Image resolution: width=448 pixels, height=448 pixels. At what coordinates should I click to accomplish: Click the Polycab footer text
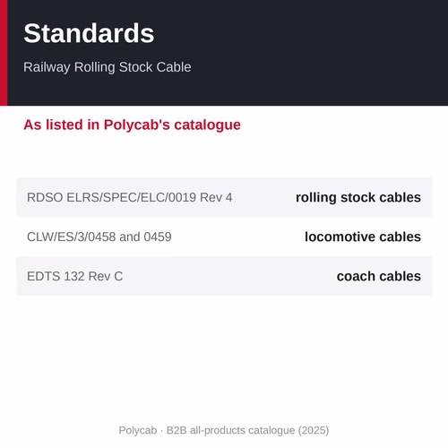tap(138, 430)
